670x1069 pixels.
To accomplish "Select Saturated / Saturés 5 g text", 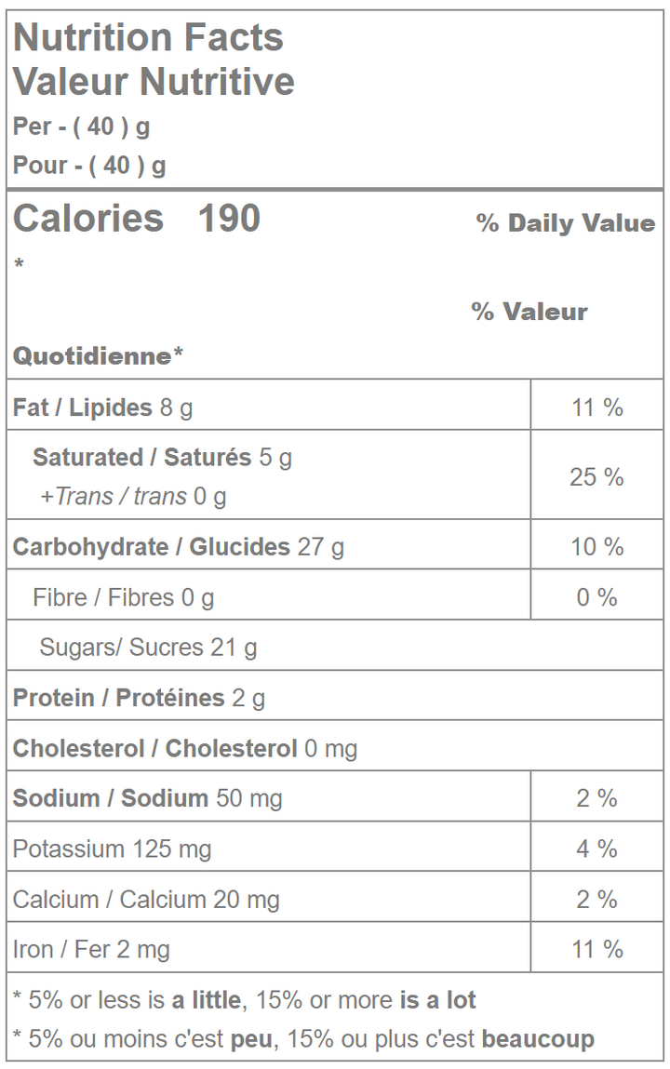I will coord(162,458).
